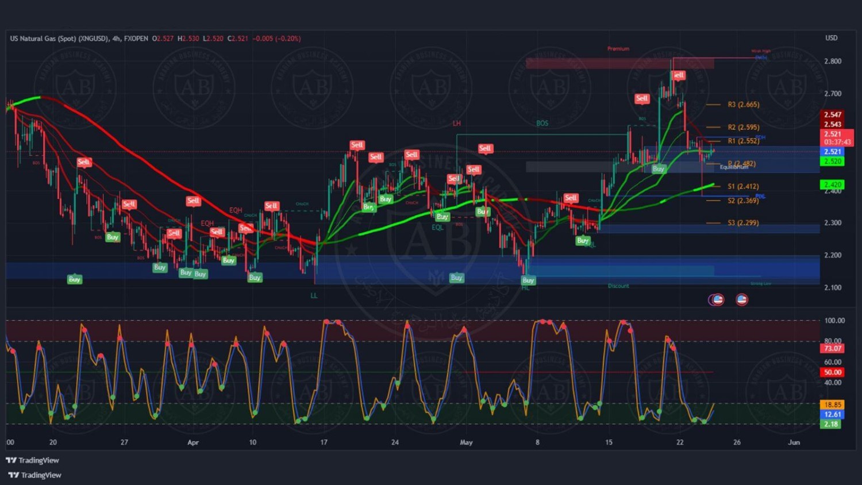Click the LH structure label
Screen dimensions: 862x485
pyautogui.click(x=456, y=124)
